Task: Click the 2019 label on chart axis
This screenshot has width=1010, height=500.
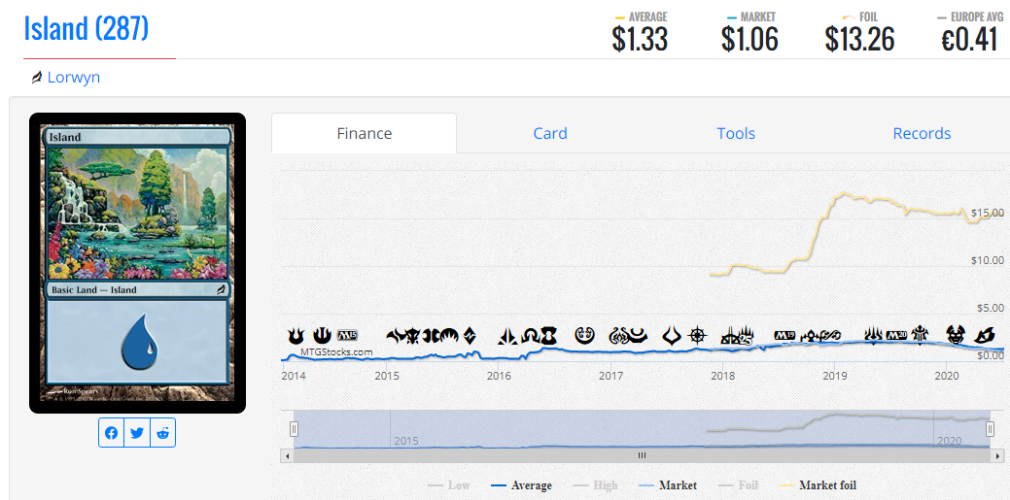Action: (x=835, y=375)
